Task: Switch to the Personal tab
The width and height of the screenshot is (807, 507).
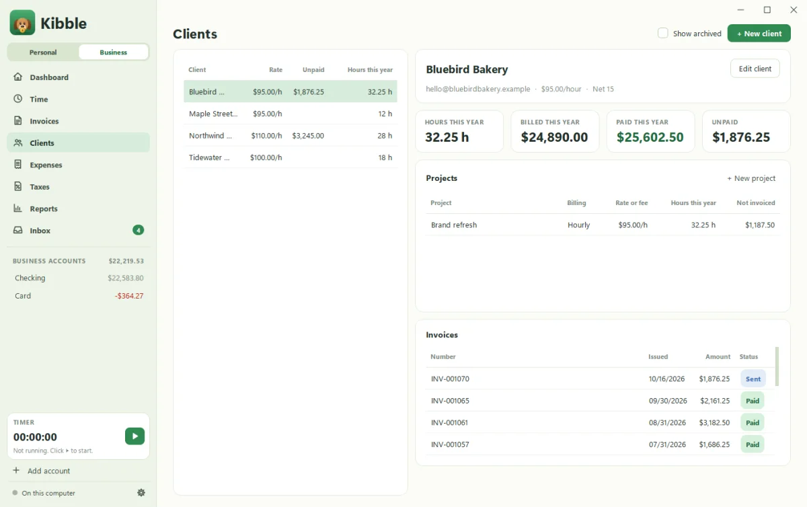Action: coord(43,52)
